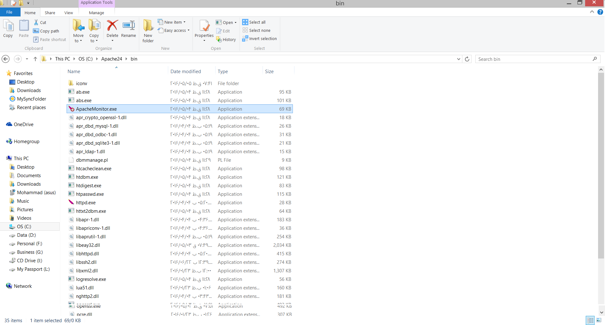
Task: Create a New folder
Action: coord(148,31)
